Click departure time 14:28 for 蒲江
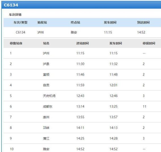 click(x=114, y=138)
